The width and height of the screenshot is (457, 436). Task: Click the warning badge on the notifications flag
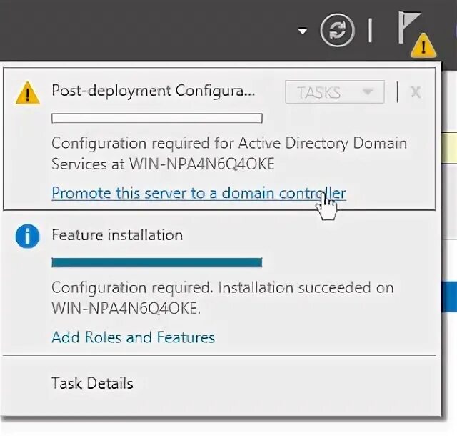pyautogui.click(x=423, y=46)
